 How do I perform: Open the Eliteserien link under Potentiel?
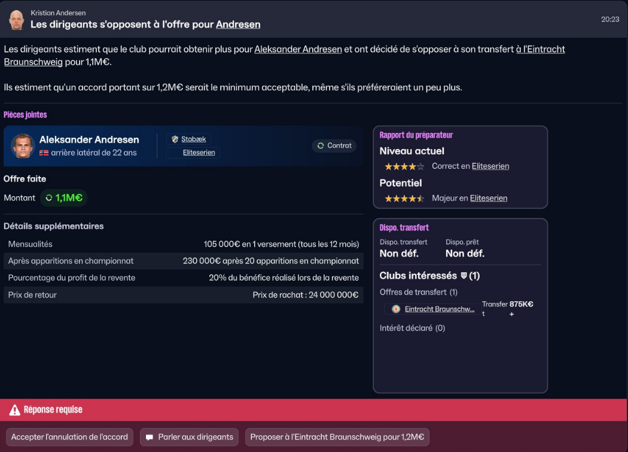[488, 198]
